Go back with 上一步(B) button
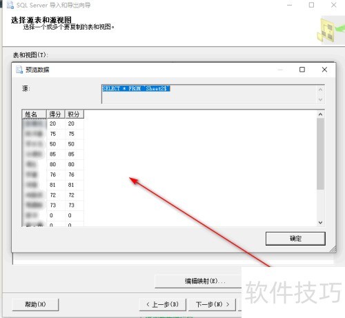The image size is (345, 318). point(162,304)
